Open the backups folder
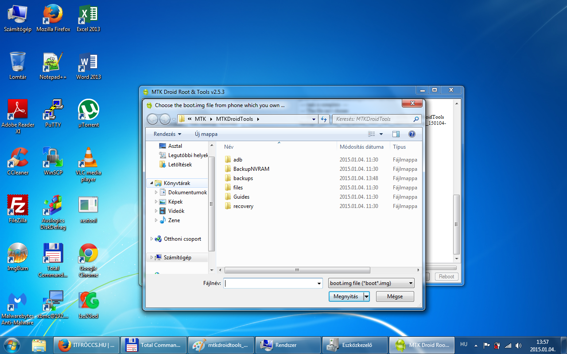Image resolution: width=567 pixels, height=354 pixels. 243,178
